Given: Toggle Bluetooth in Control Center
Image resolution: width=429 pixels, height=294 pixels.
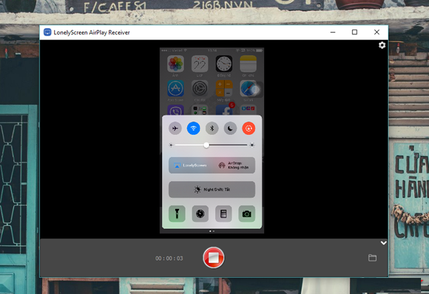Looking at the screenshot, I should (x=212, y=128).
